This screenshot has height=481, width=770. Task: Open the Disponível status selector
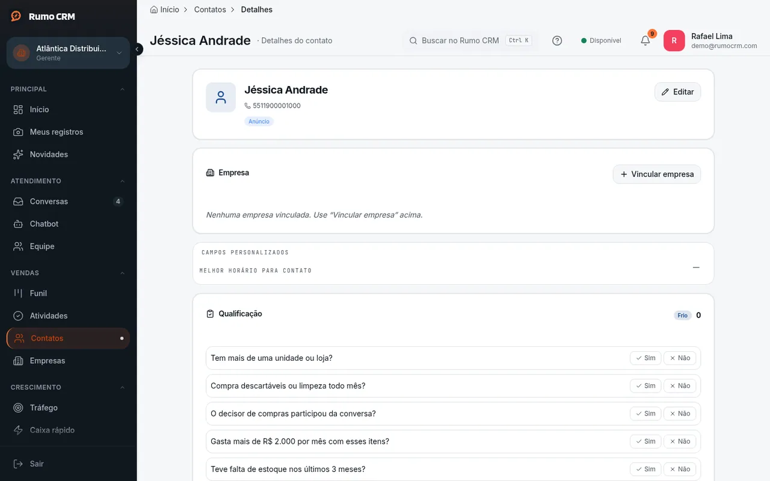click(601, 41)
